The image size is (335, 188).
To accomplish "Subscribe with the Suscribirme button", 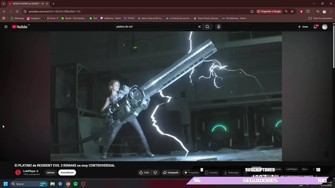I will [67, 173].
